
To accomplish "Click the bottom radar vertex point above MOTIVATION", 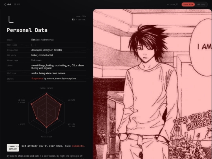I will (x=46, y=127).
